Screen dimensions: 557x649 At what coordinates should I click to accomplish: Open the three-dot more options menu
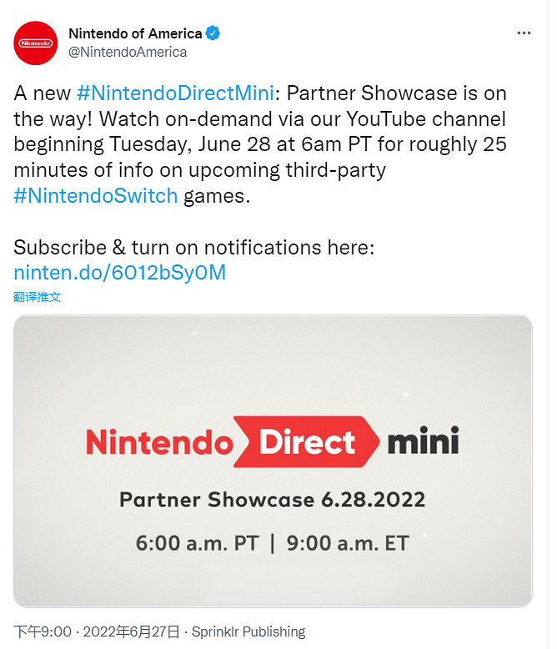pos(524,33)
